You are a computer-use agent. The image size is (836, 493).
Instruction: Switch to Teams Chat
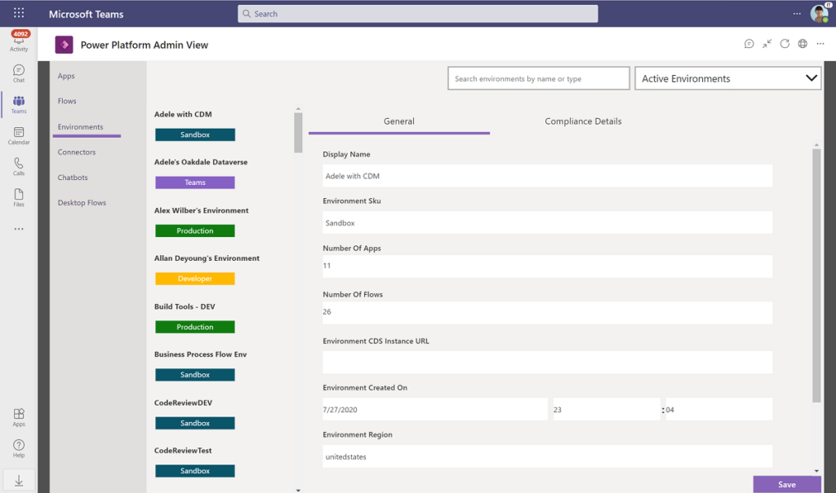(18, 73)
